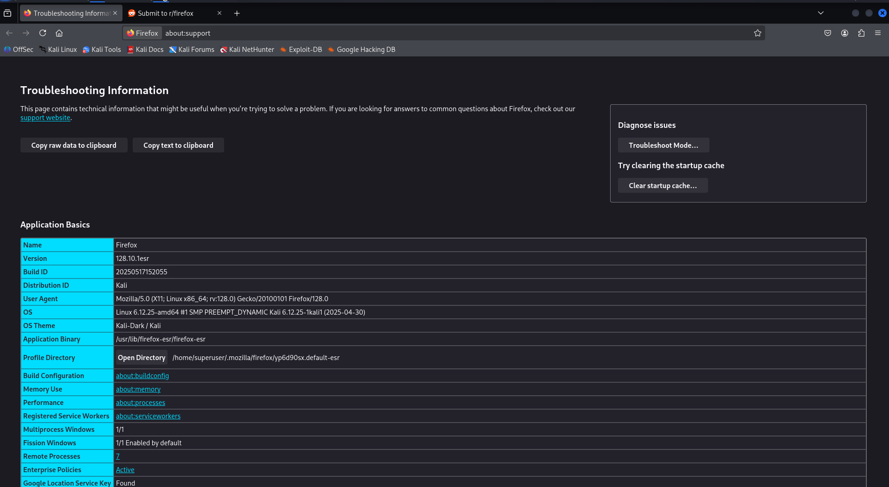This screenshot has height=487, width=889.
Task: Click the Fission Windows value 1/1 Enabled by default
Action: [148, 443]
